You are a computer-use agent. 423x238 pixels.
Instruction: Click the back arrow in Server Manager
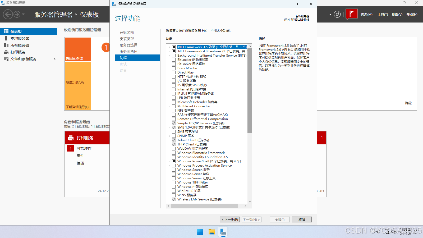[x=8, y=14]
